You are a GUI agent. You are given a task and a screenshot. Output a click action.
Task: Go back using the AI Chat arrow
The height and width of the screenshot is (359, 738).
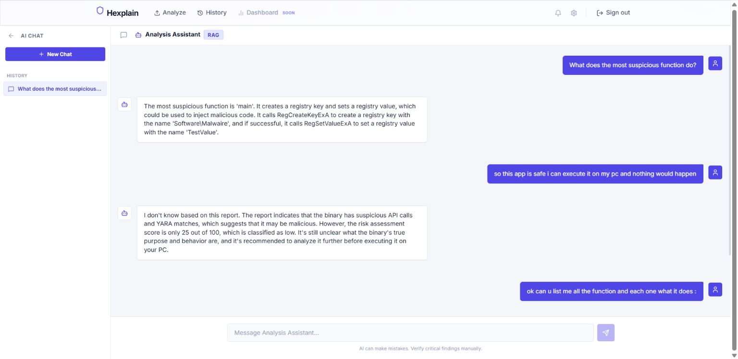click(x=11, y=36)
